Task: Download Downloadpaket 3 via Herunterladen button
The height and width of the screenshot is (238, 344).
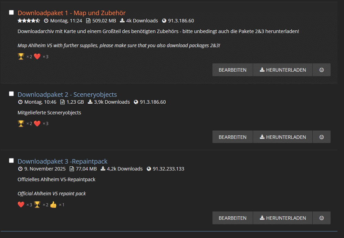Action: click(283, 218)
